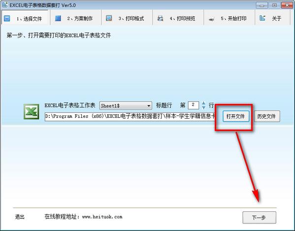
Task: Click the 打印格式 tab icon
Action: coord(109,18)
